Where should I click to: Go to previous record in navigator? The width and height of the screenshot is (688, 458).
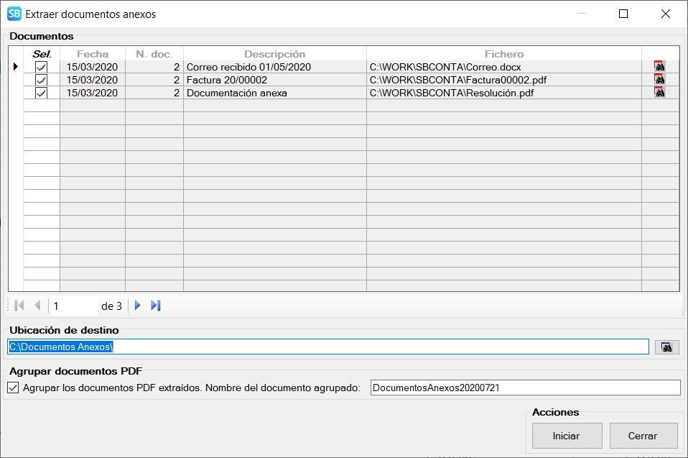tap(37, 306)
